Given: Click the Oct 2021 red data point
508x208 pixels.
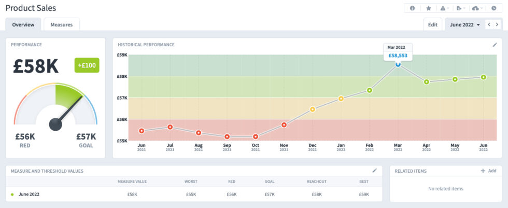Looking at the screenshot, I should (256, 136).
